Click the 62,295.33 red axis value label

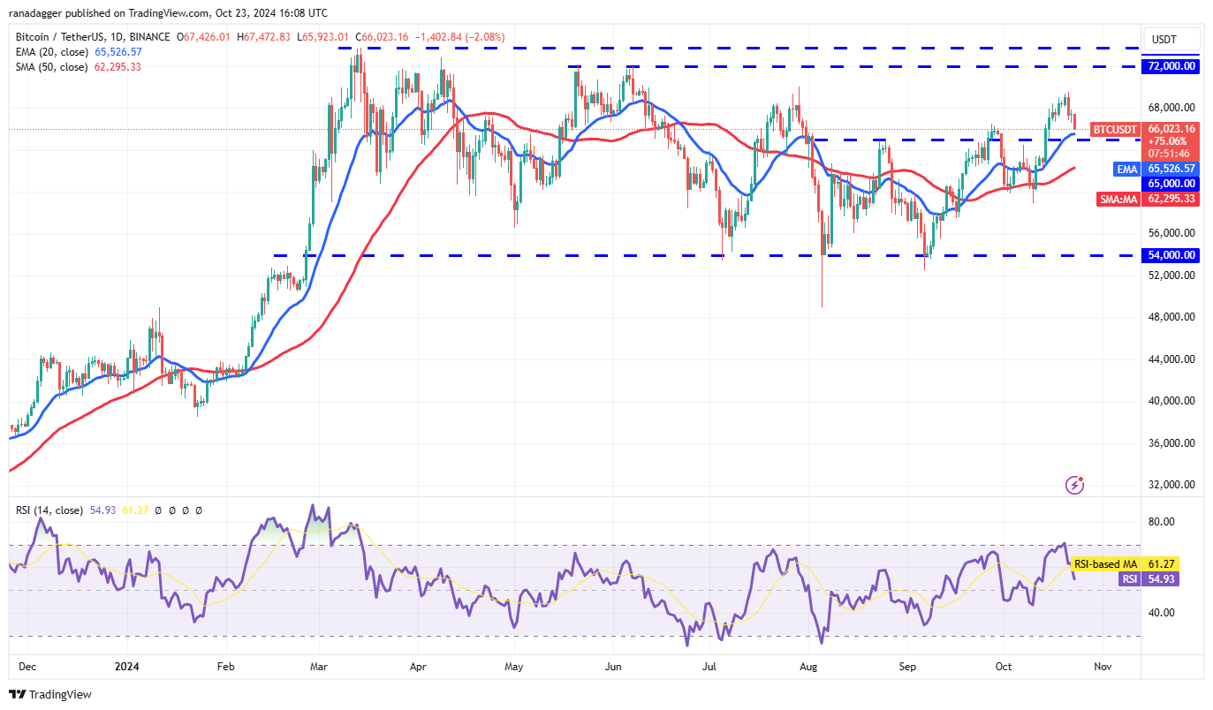pos(1171,200)
